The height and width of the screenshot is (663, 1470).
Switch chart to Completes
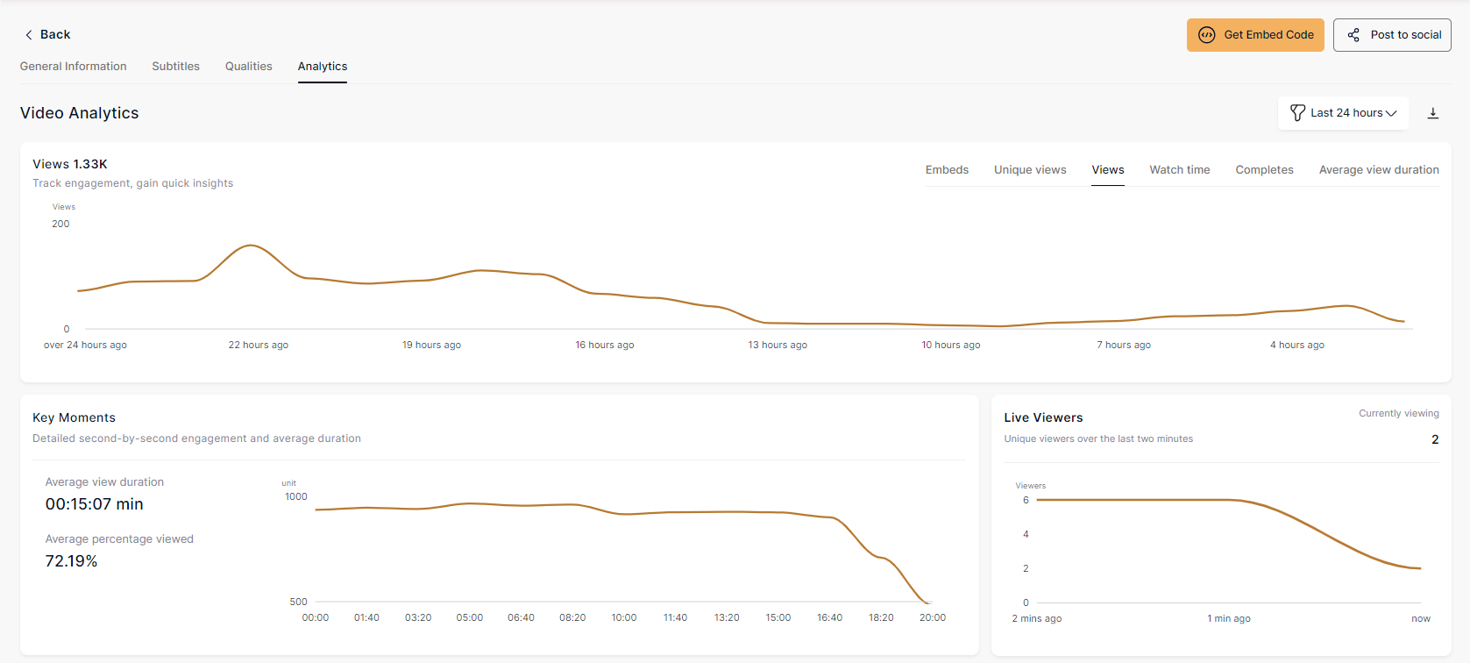coord(1265,170)
